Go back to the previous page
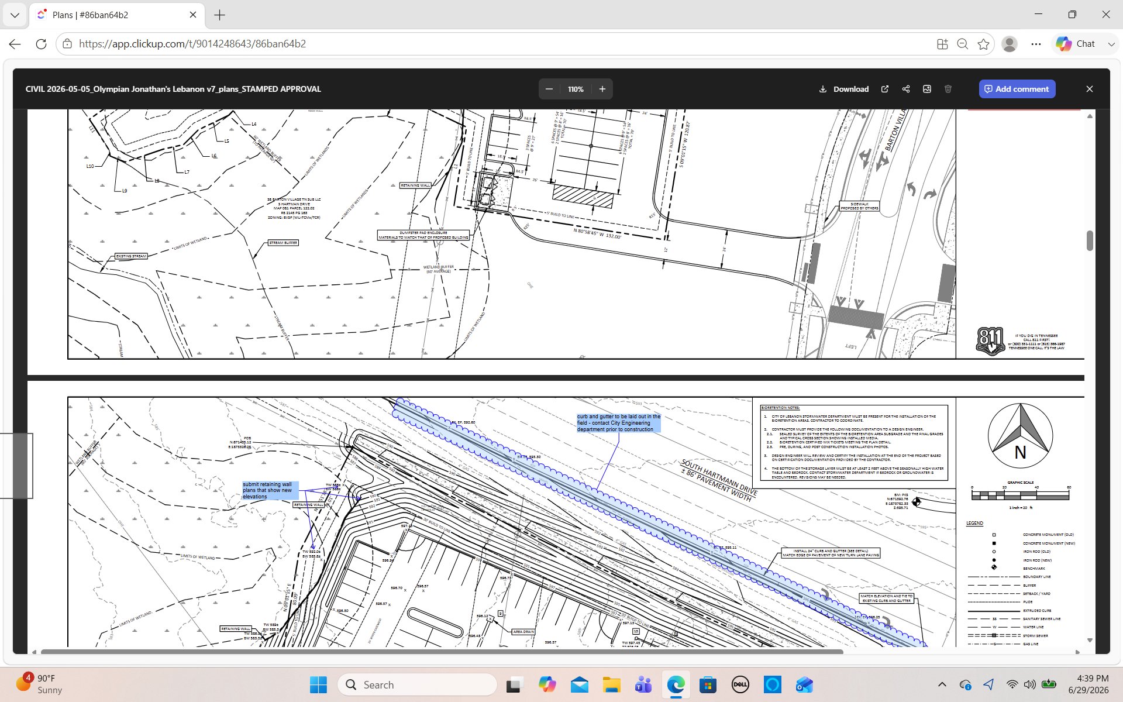1123x702 pixels. coord(15,44)
